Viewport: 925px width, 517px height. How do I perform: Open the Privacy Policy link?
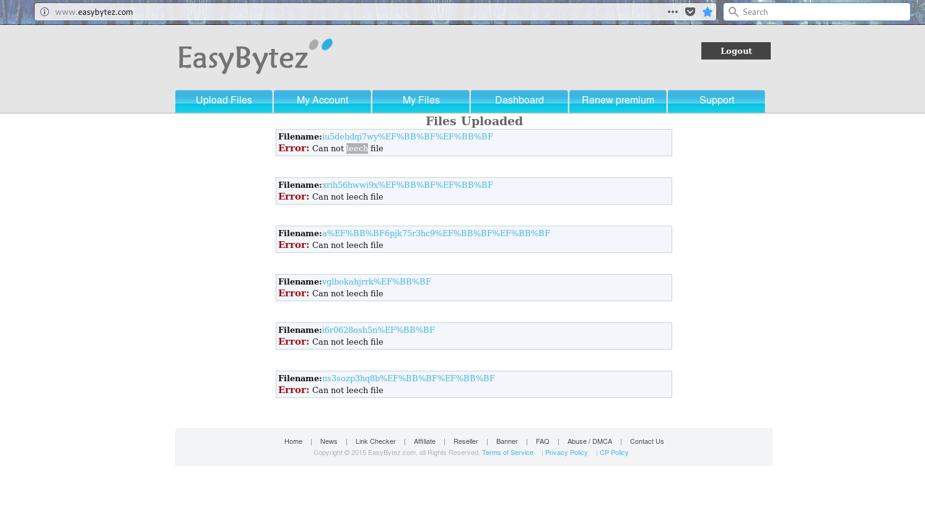pos(566,453)
